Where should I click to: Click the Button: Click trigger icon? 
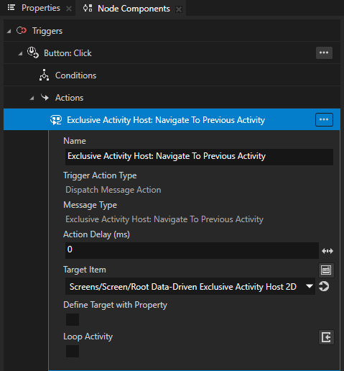tap(33, 52)
